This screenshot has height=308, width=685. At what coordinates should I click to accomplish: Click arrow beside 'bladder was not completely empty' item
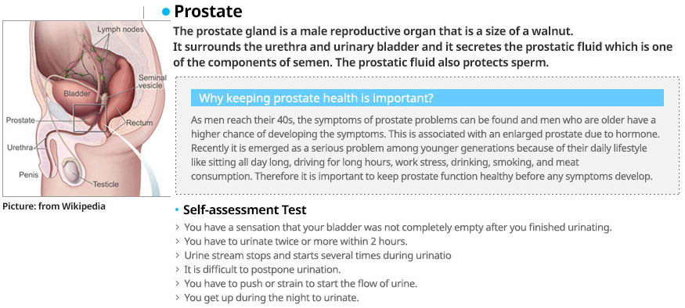coord(178,227)
